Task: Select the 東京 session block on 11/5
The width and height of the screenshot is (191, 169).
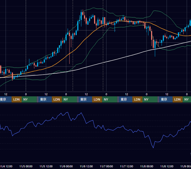Action: pos(45,99)
